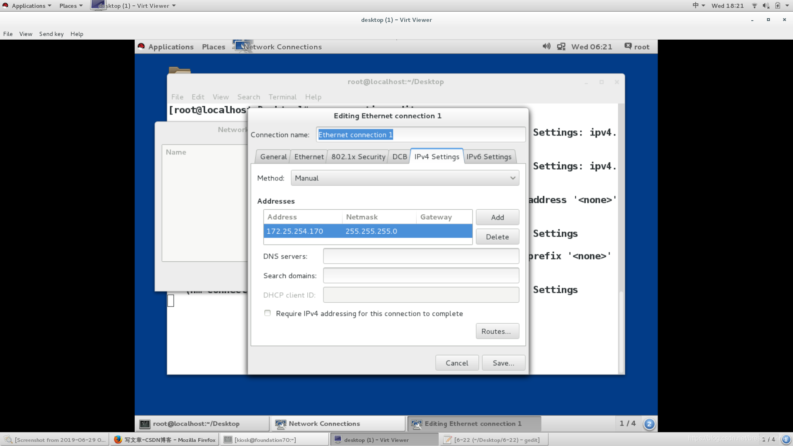Click the Delete address button
The height and width of the screenshot is (446, 793).
(x=497, y=237)
